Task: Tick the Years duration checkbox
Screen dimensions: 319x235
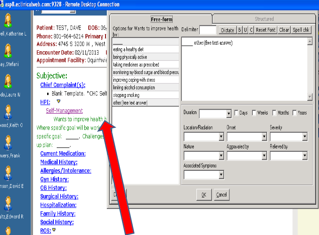Action: (294, 112)
